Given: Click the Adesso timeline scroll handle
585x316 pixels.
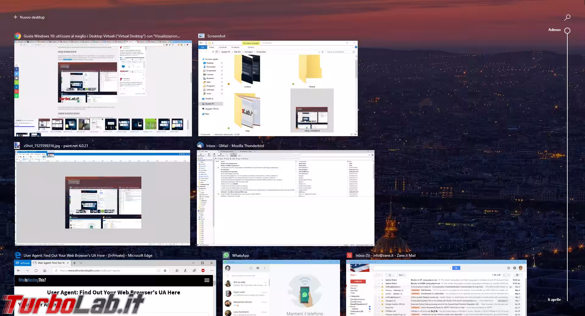Looking at the screenshot, I should (567, 31).
